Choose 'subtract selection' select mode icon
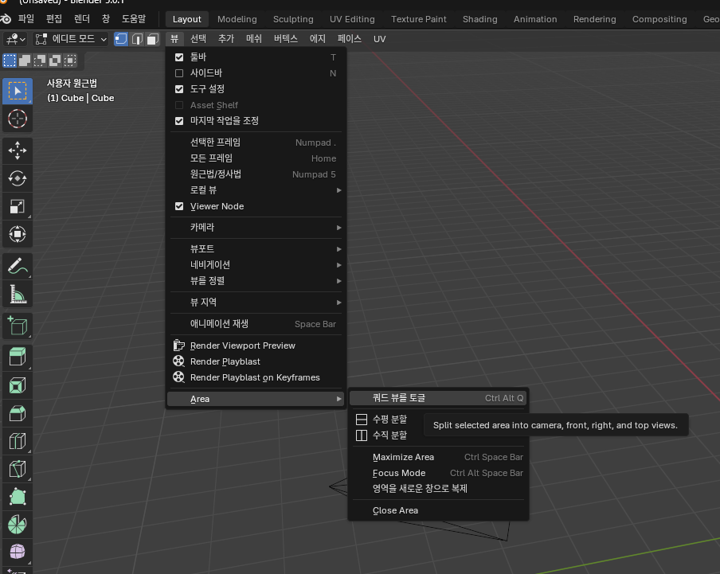Screen dimensions: 720x574 [x=40, y=61]
